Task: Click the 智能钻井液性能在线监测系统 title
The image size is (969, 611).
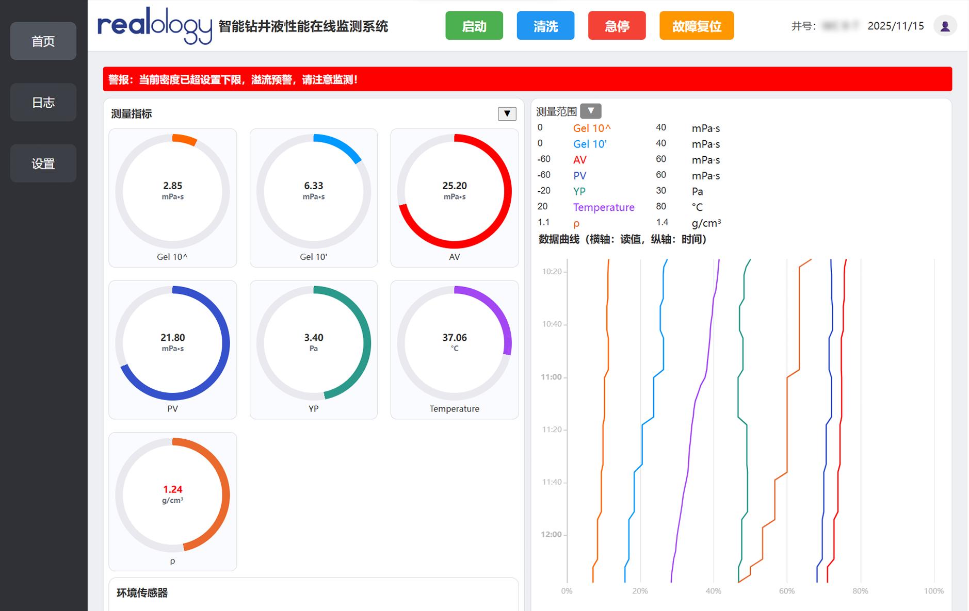Action: coord(303,26)
